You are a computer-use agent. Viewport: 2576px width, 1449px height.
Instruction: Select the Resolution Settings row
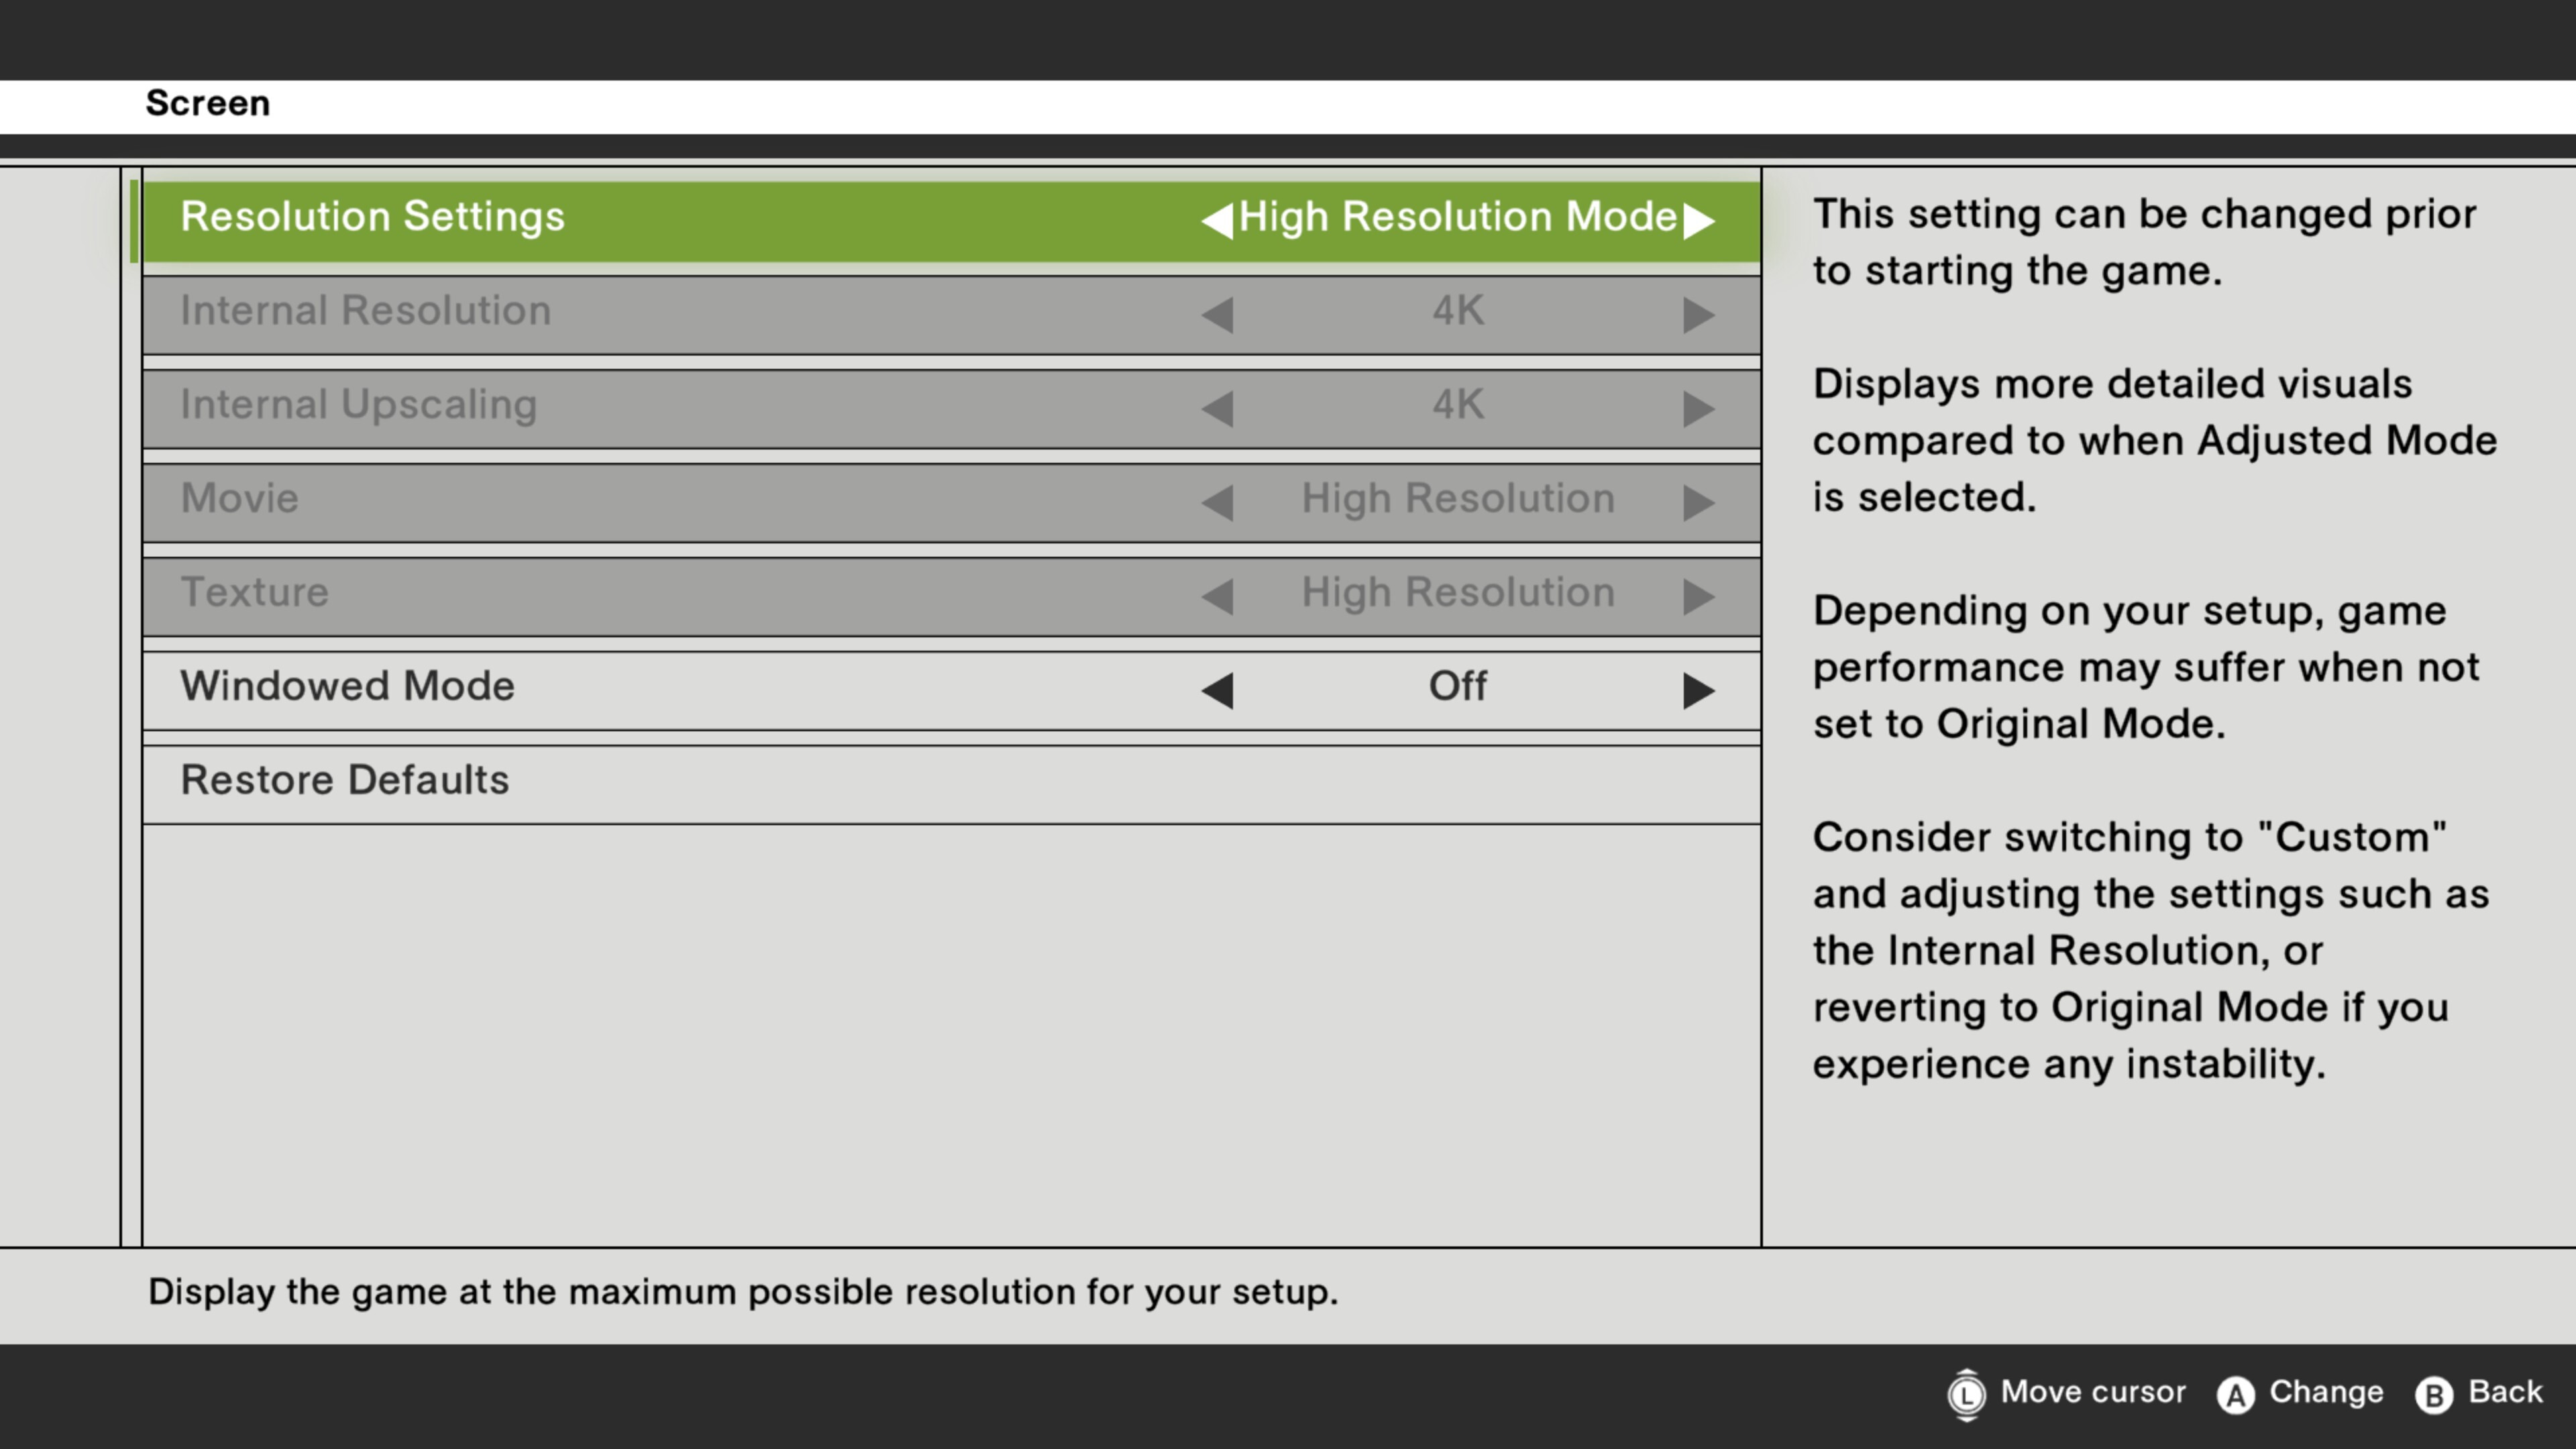coord(372,217)
